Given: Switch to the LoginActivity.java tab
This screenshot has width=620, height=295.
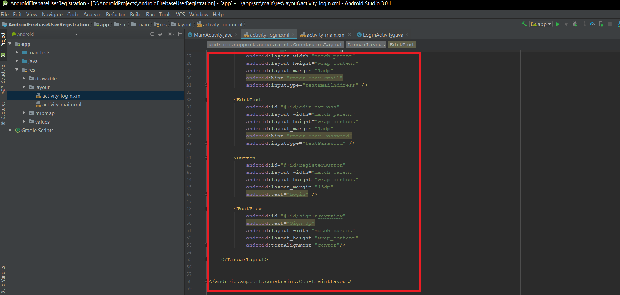Looking at the screenshot, I should (383, 35).
